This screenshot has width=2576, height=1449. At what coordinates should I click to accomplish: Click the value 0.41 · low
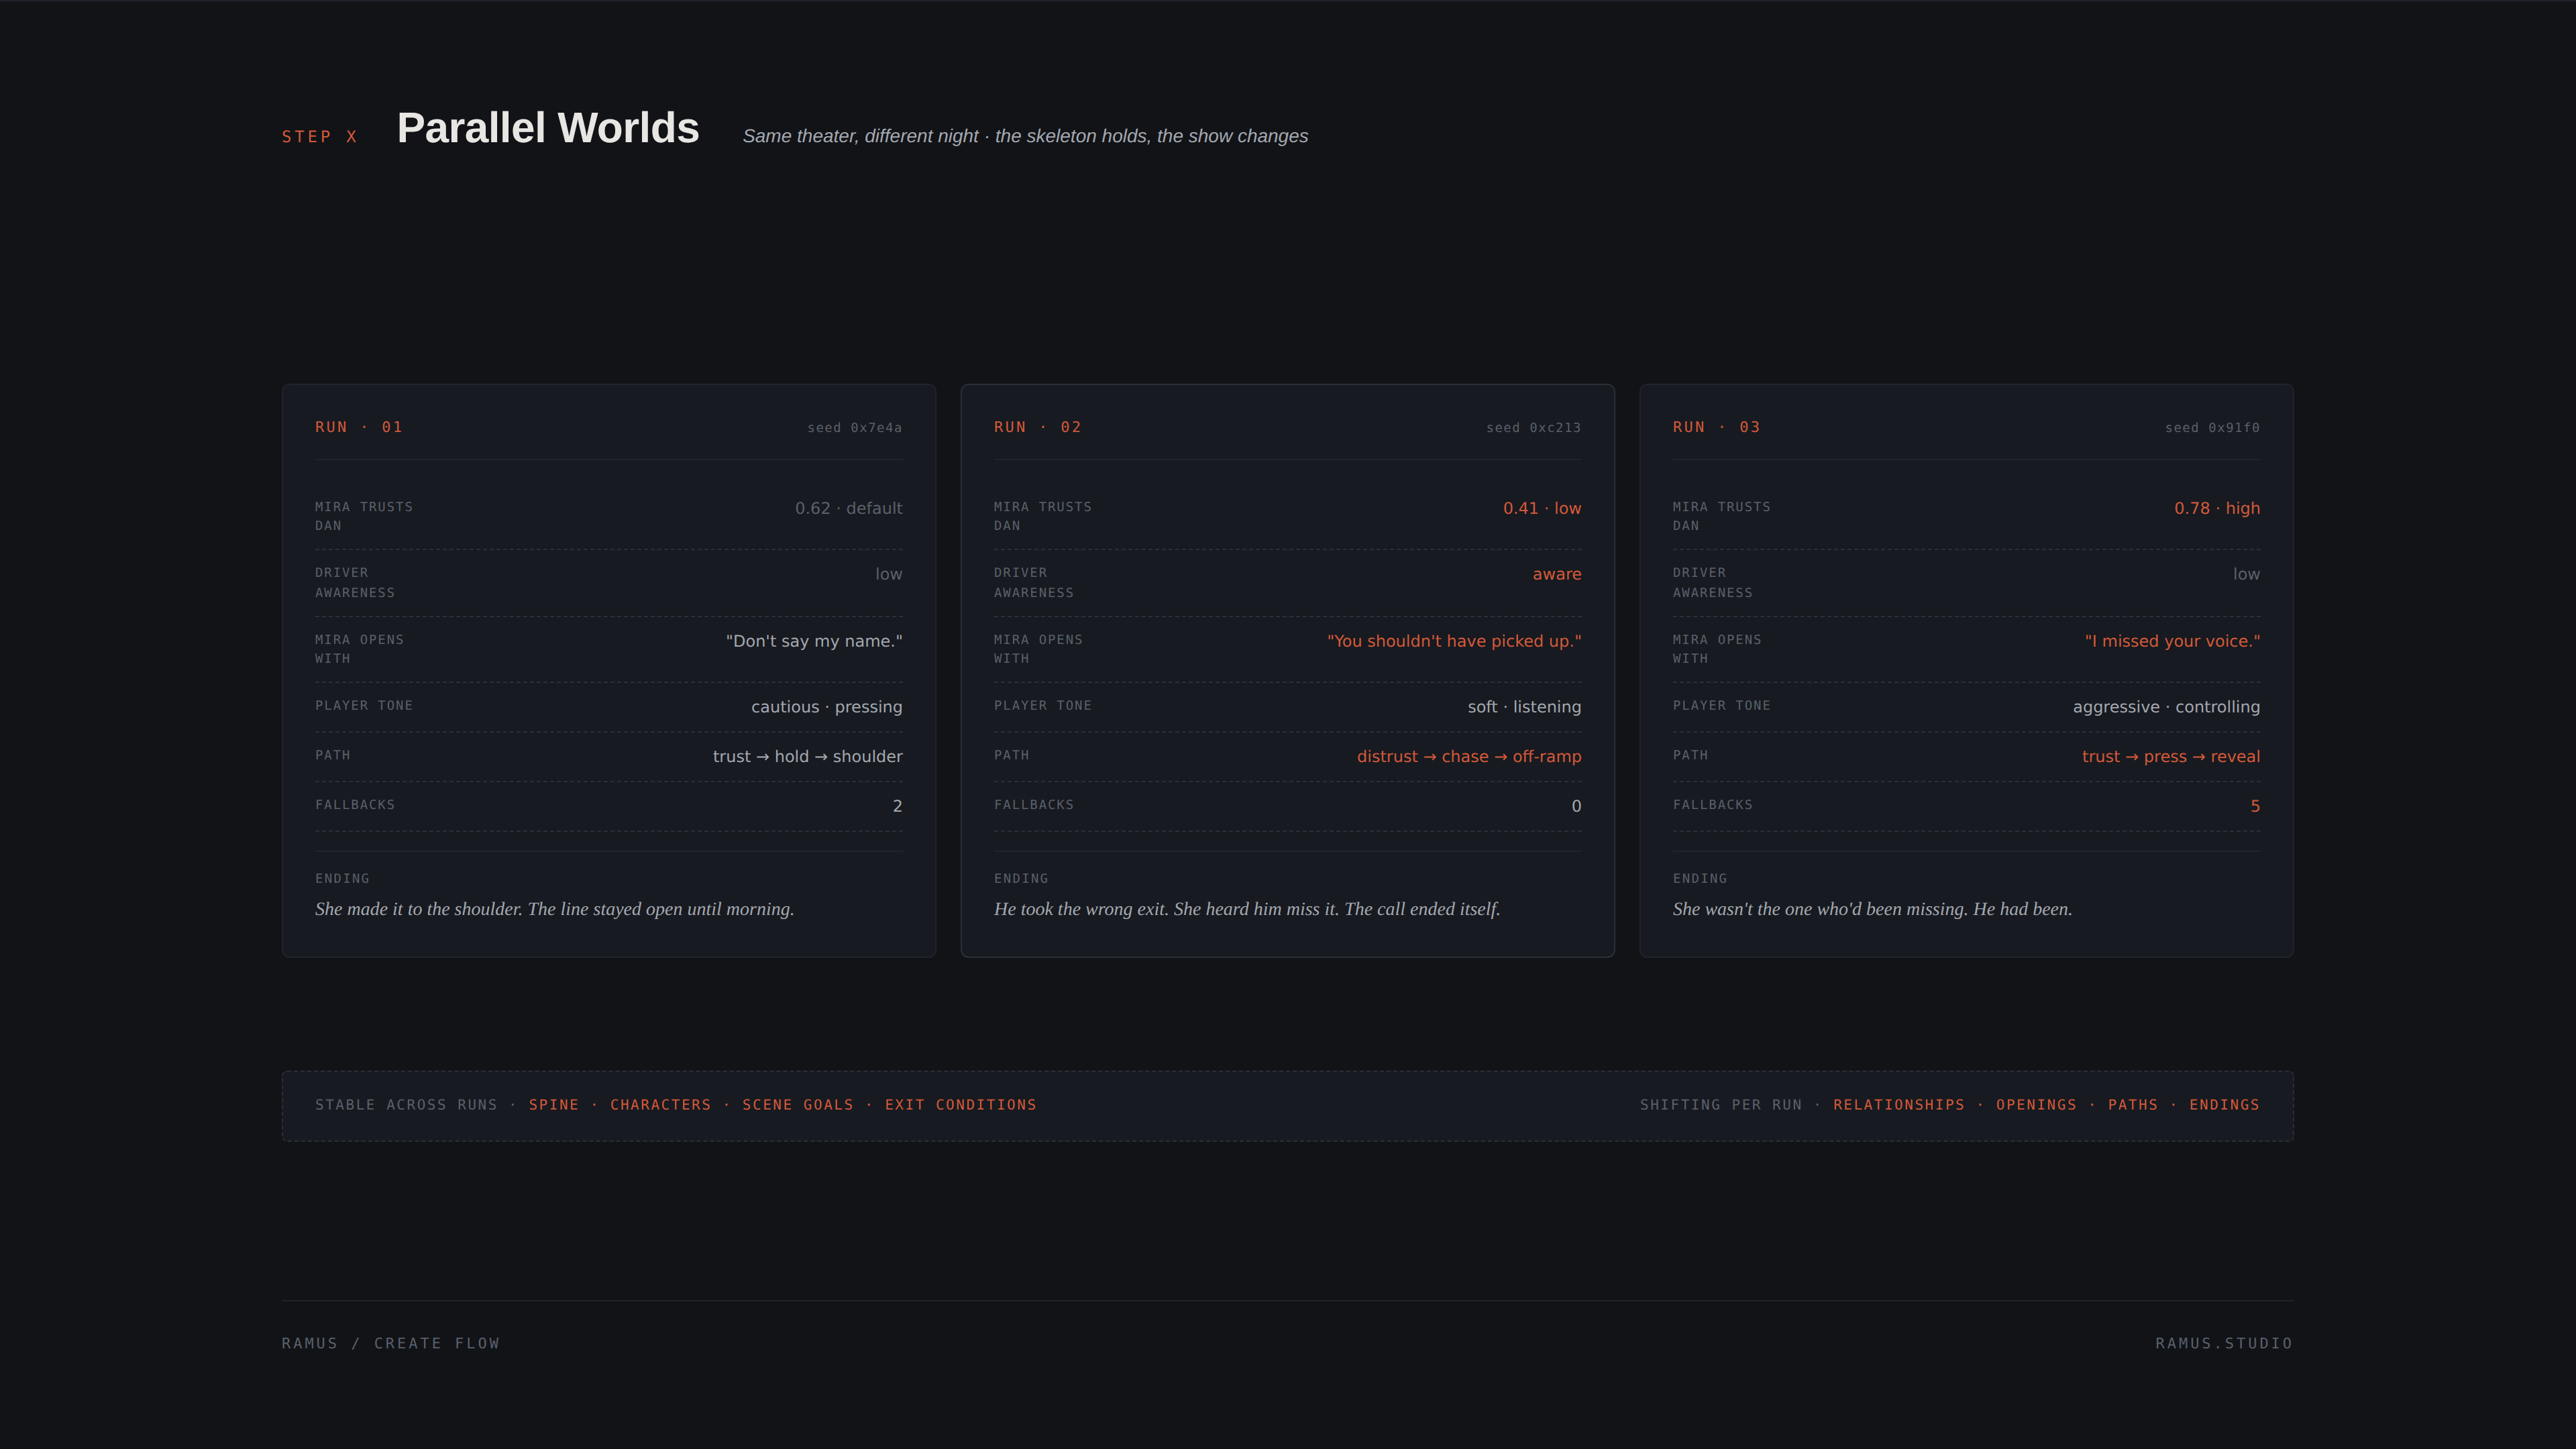click(1542, 508)
